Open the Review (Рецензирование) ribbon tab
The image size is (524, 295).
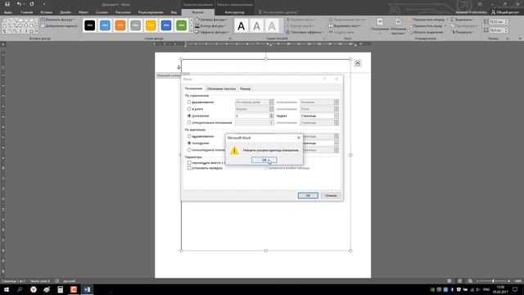(x=151, y=12)
